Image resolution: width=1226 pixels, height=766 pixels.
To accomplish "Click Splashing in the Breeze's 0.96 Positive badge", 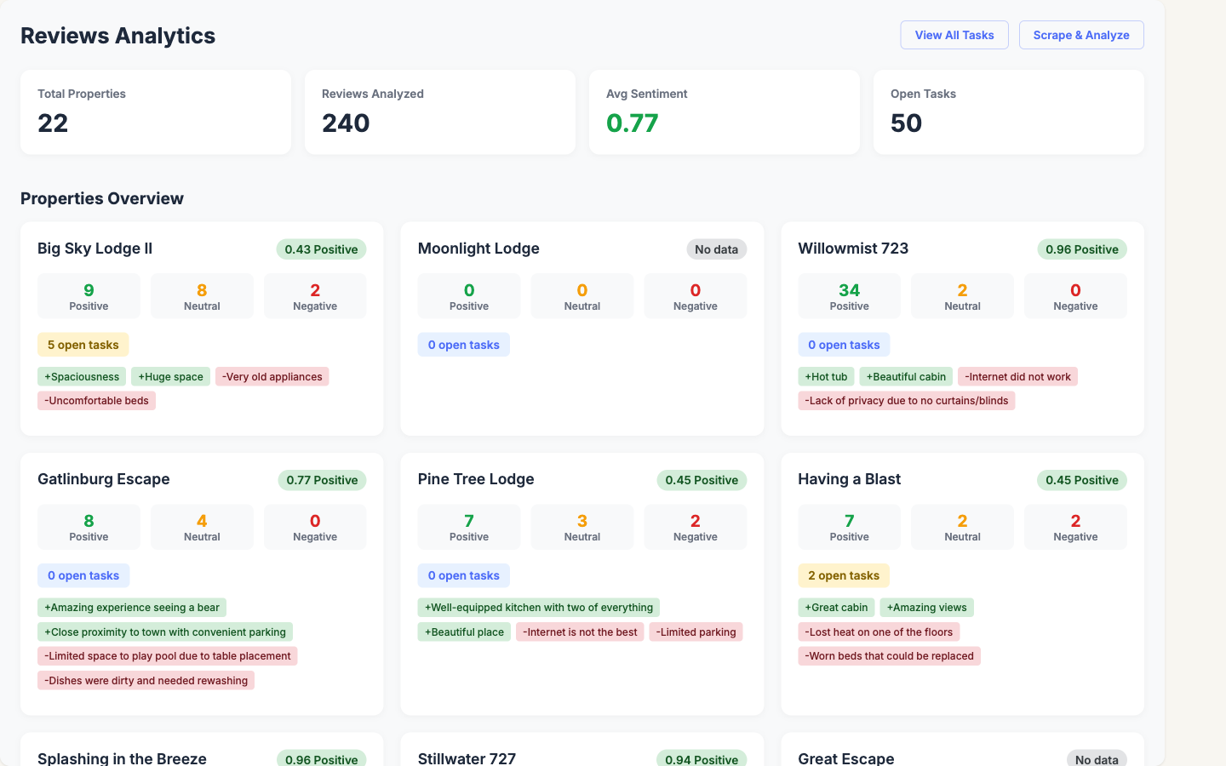I will [322, 758].
